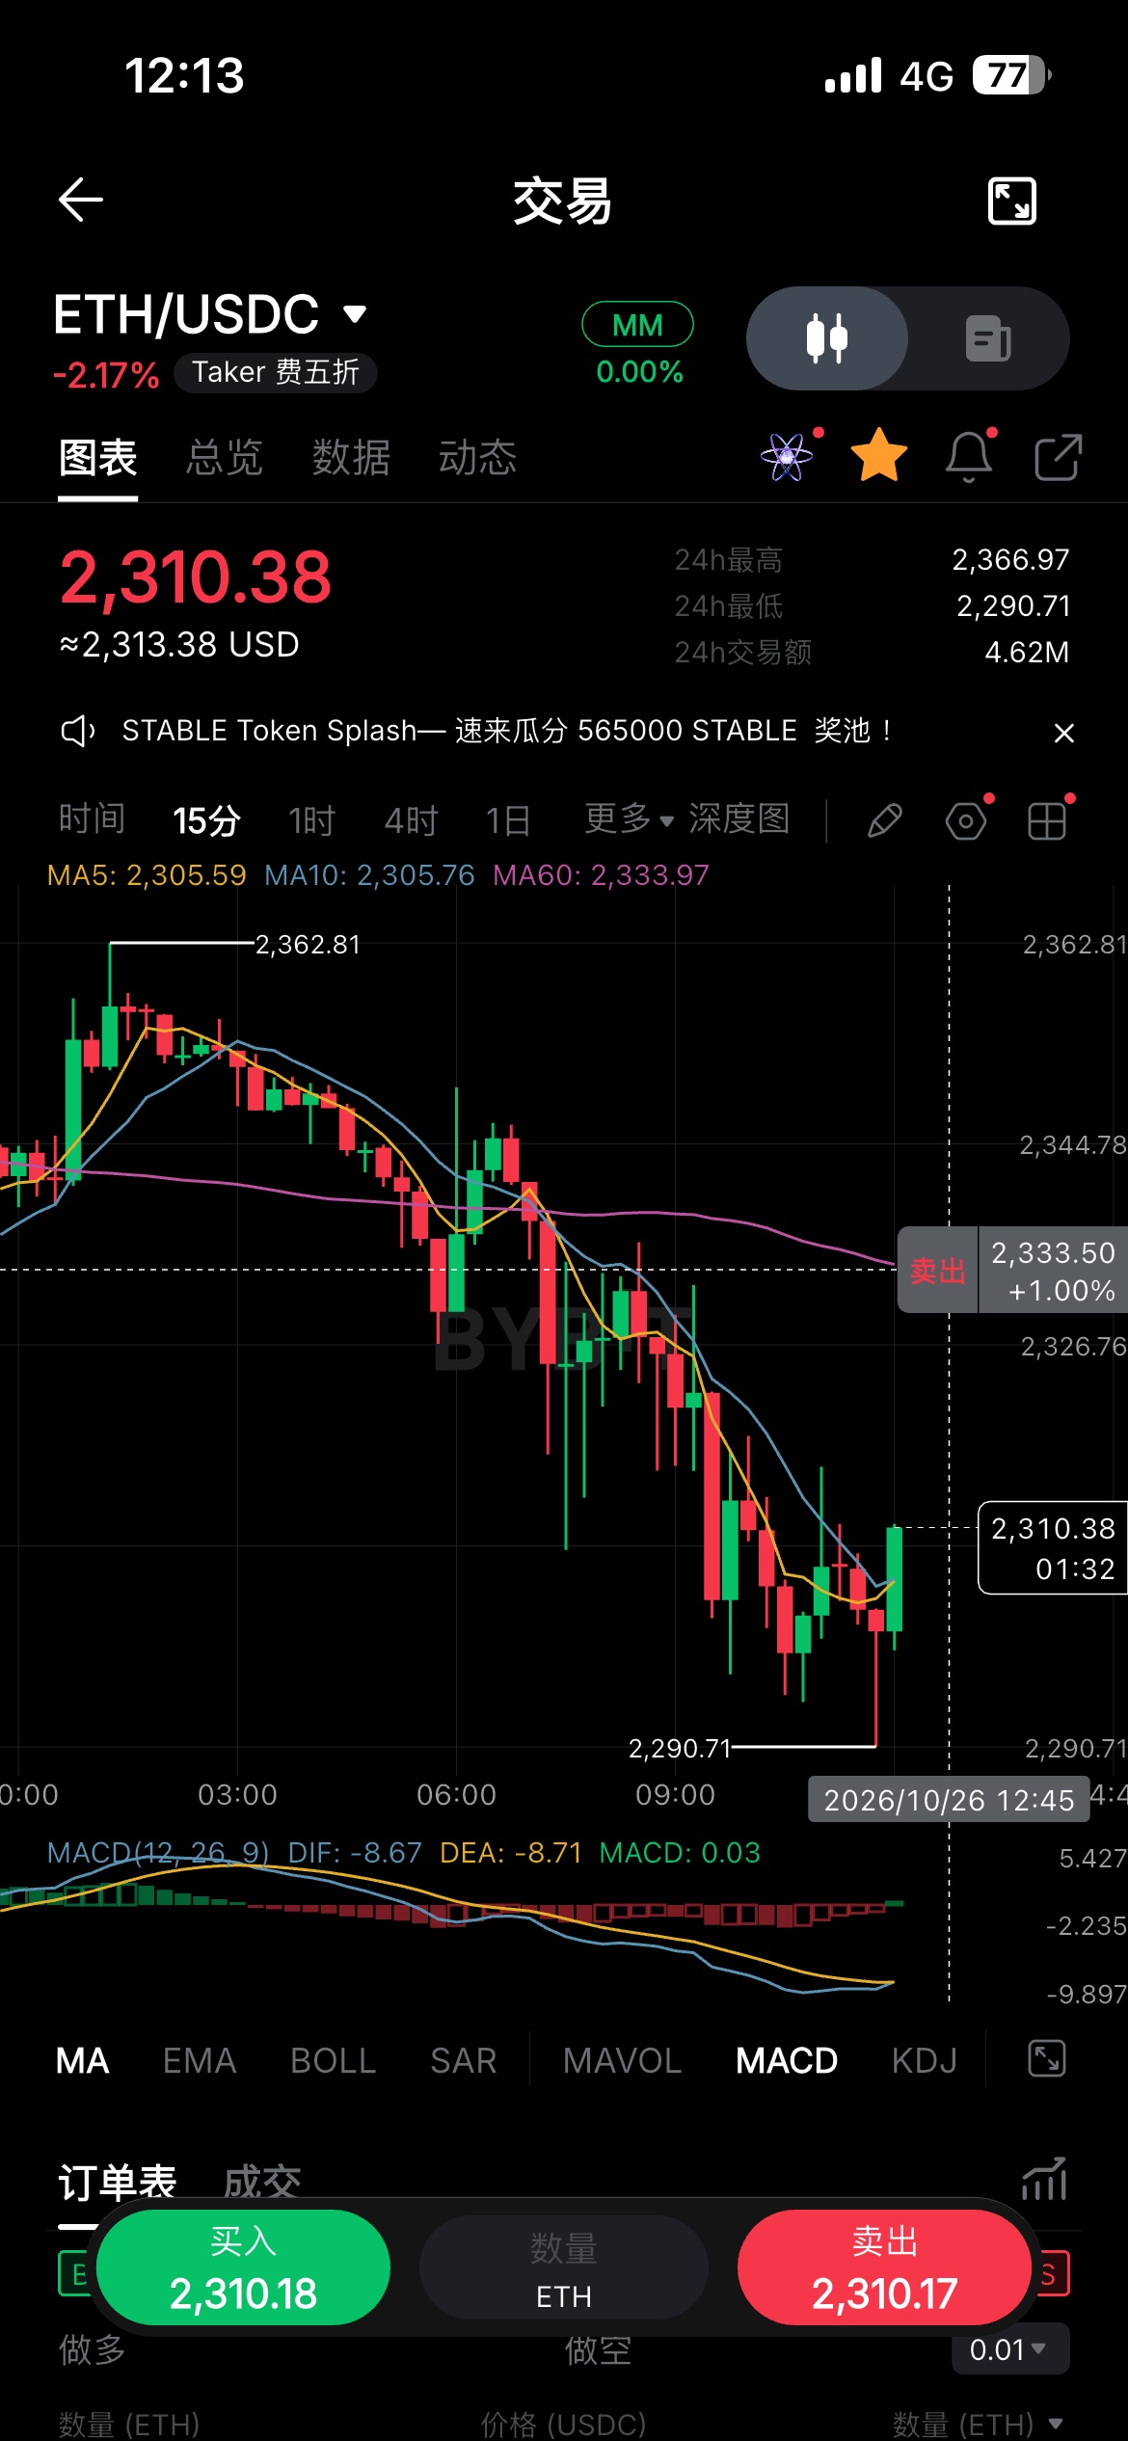The height and width of the screenshot is (2441, 1128).
Task: Open the 深度图 depth chart
Action: click(739, 819)
